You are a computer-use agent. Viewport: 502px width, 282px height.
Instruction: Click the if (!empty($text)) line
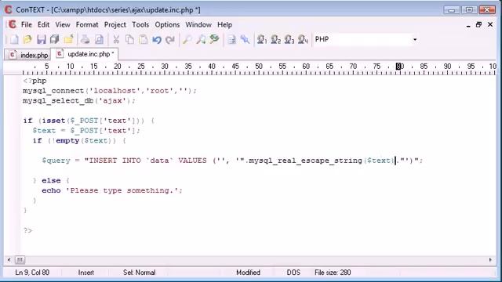click(x=79, y=141)
